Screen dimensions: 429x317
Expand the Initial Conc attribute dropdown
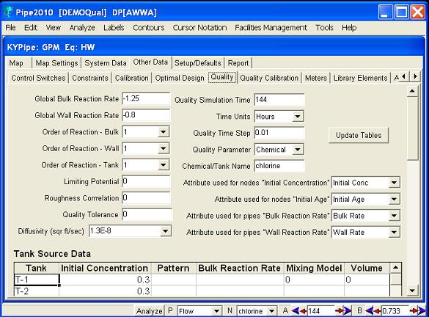point(394,183)
